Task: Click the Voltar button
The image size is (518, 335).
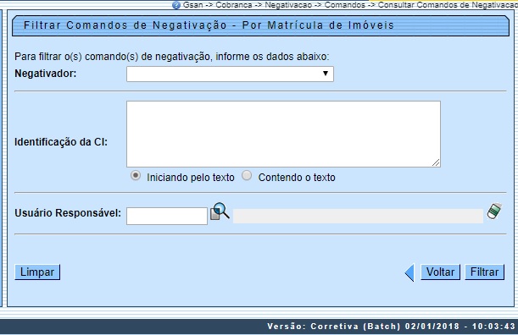Action: click(x=440, y=272)
